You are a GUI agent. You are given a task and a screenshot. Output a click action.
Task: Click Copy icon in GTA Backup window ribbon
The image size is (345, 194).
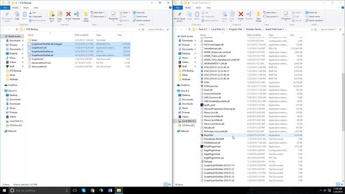coord(17,16)
